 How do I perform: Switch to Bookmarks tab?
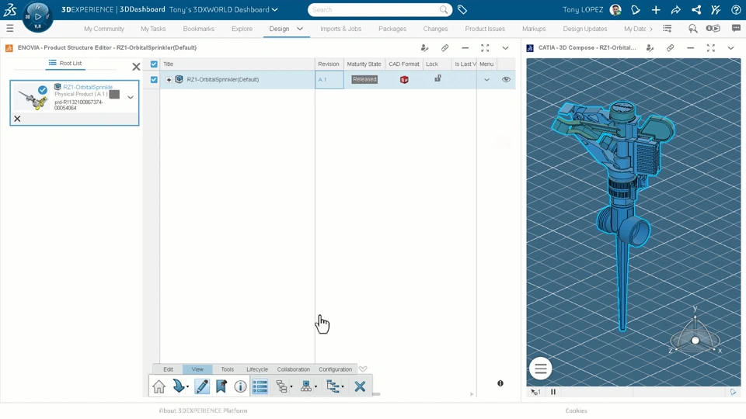(x=198, y=29)
